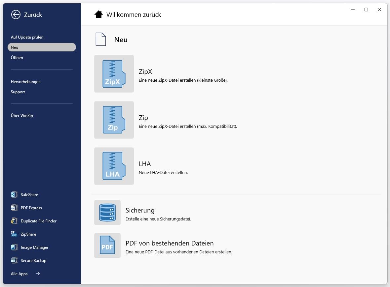Open Über WinZip
The image size is (390, 287).
(22, 115)
